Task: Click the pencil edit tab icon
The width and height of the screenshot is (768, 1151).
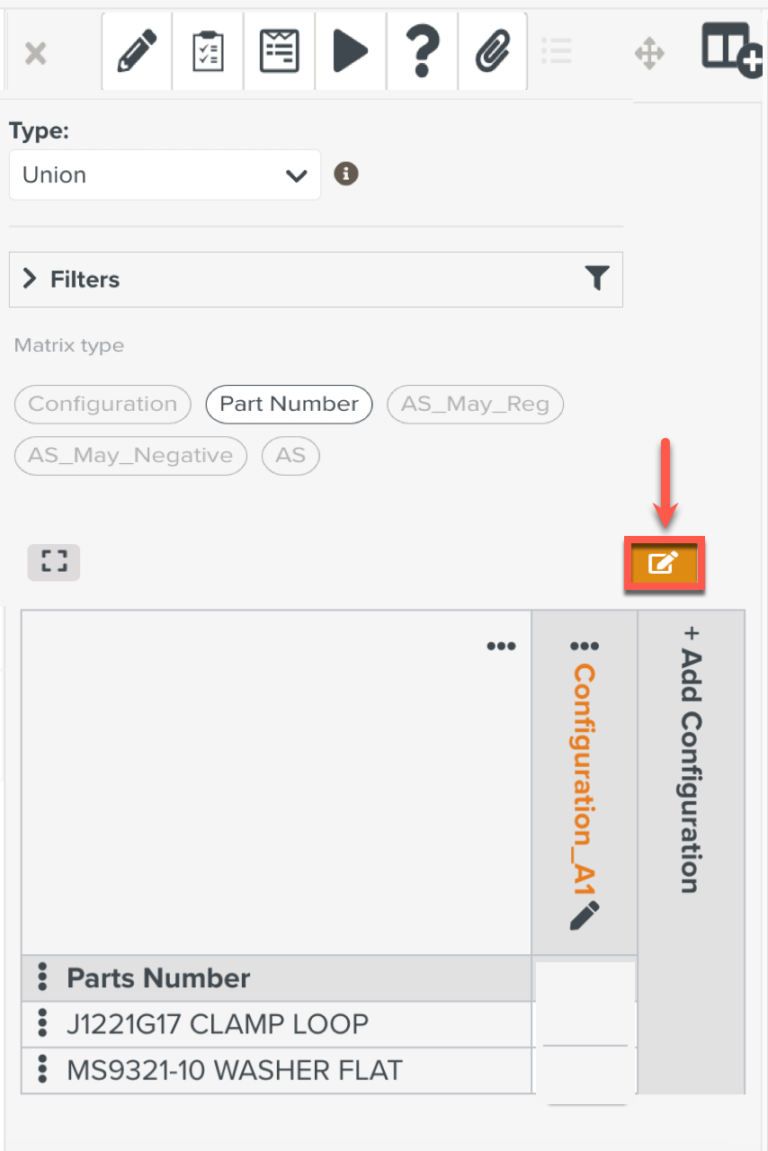Action: click(137, 52)
